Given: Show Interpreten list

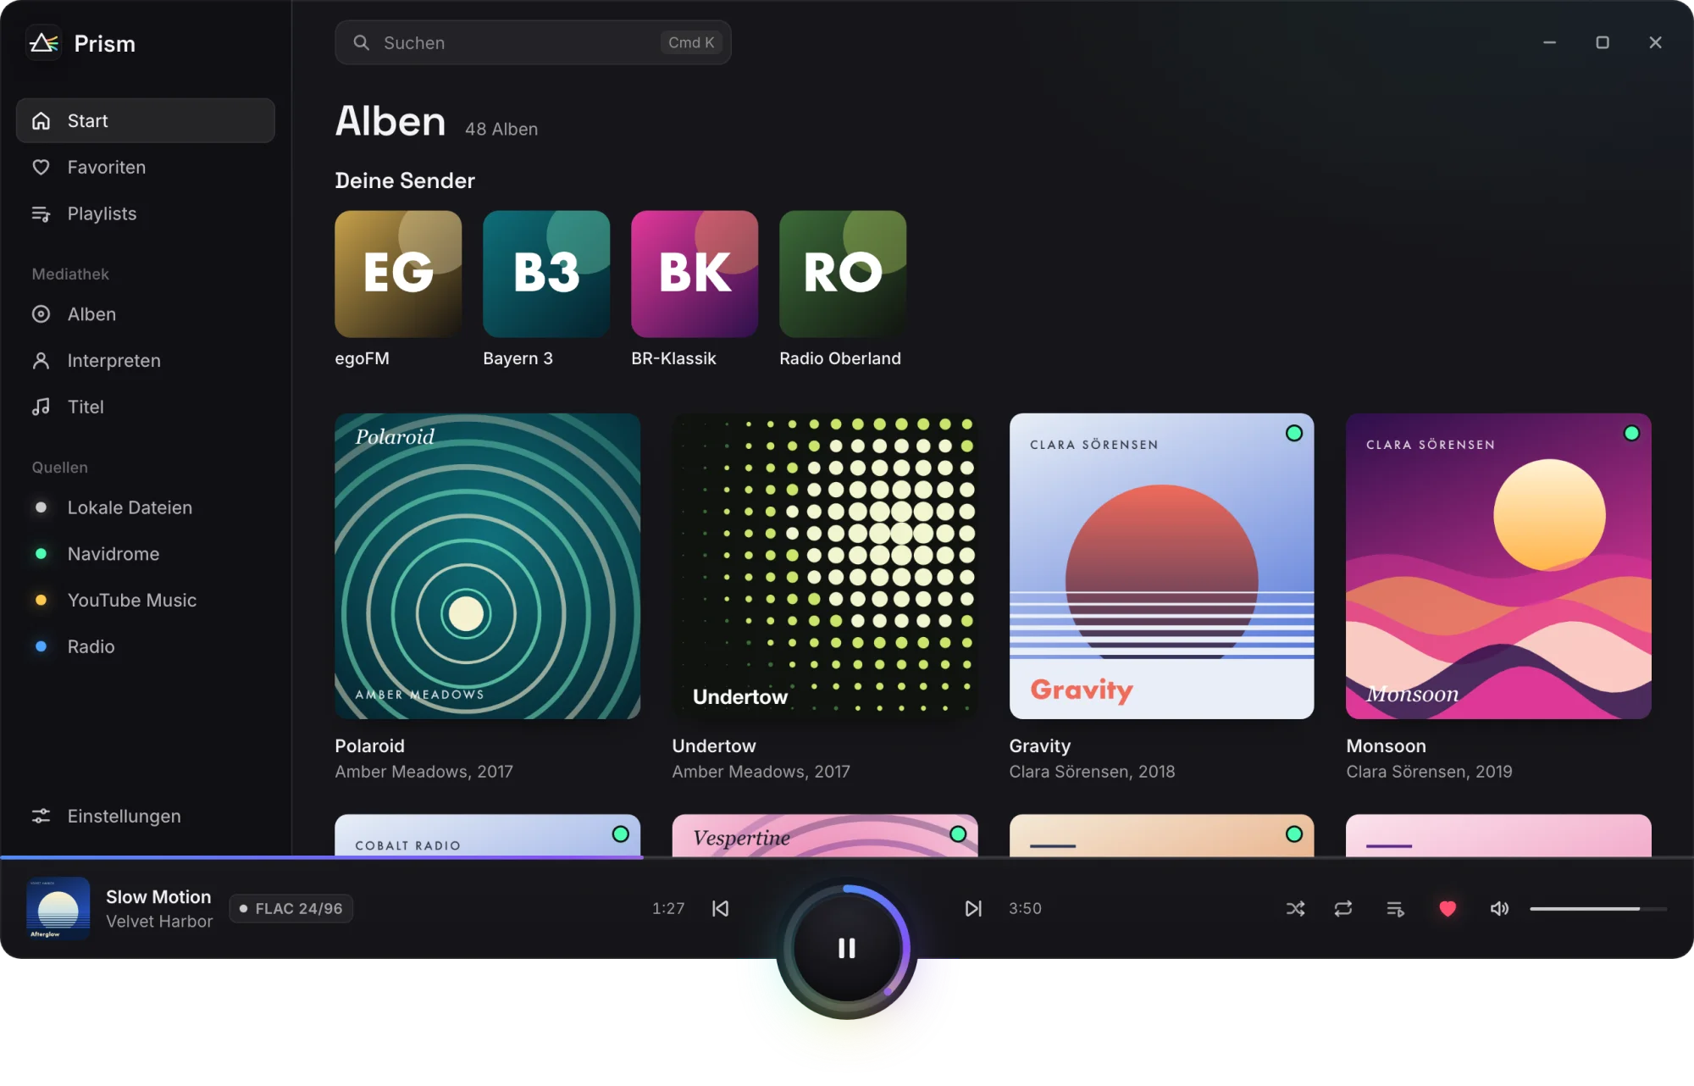Looking at the screenshot, I should (145, 360).
